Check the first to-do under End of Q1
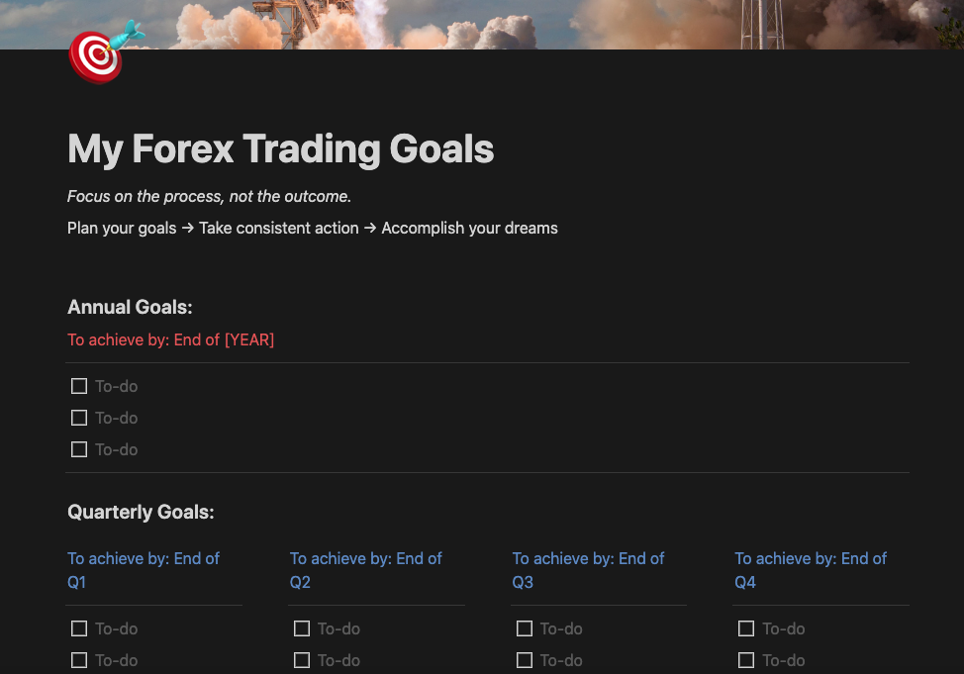Viewport: 964px width, 674px height. point(79,628)
